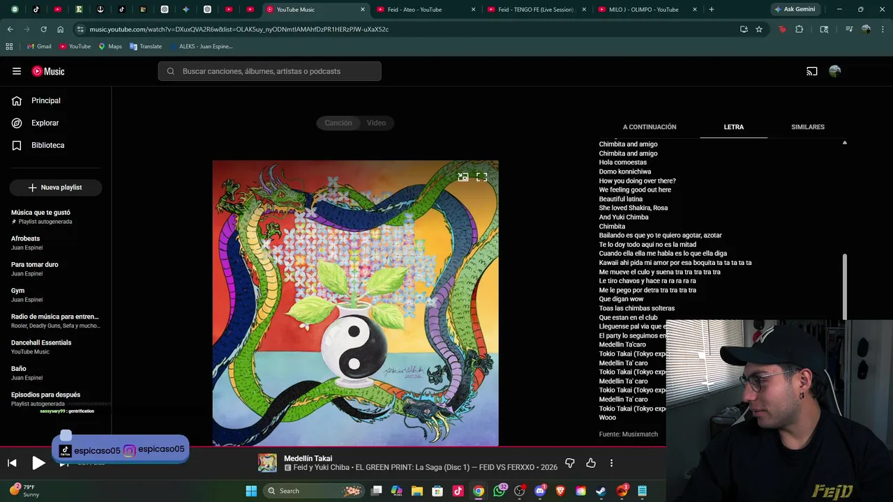This screenshot has width=893, height=502.
Task: Click the lyrics panel scrollbar thumb
Action: click(x=844, y=287)
